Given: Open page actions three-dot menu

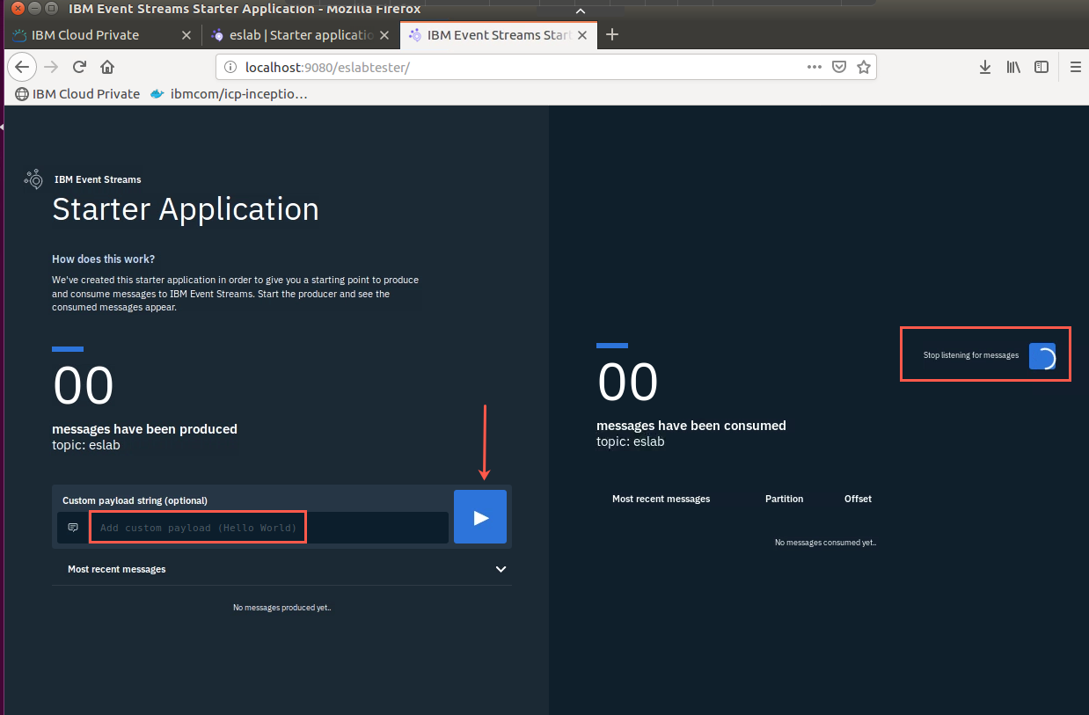Looking at the screenshot, I should pyautogui.click(x=815, y=67).
